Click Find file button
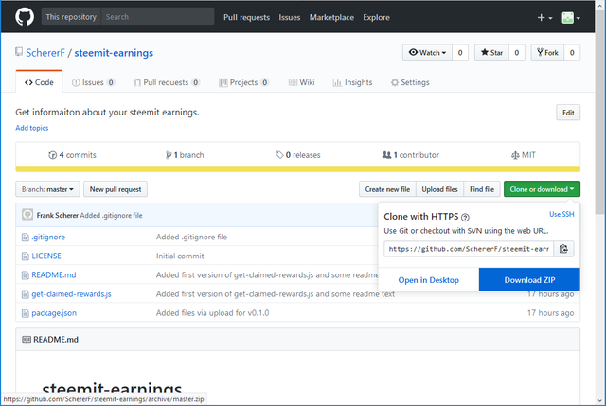The image size is (606, 406). 482,189
